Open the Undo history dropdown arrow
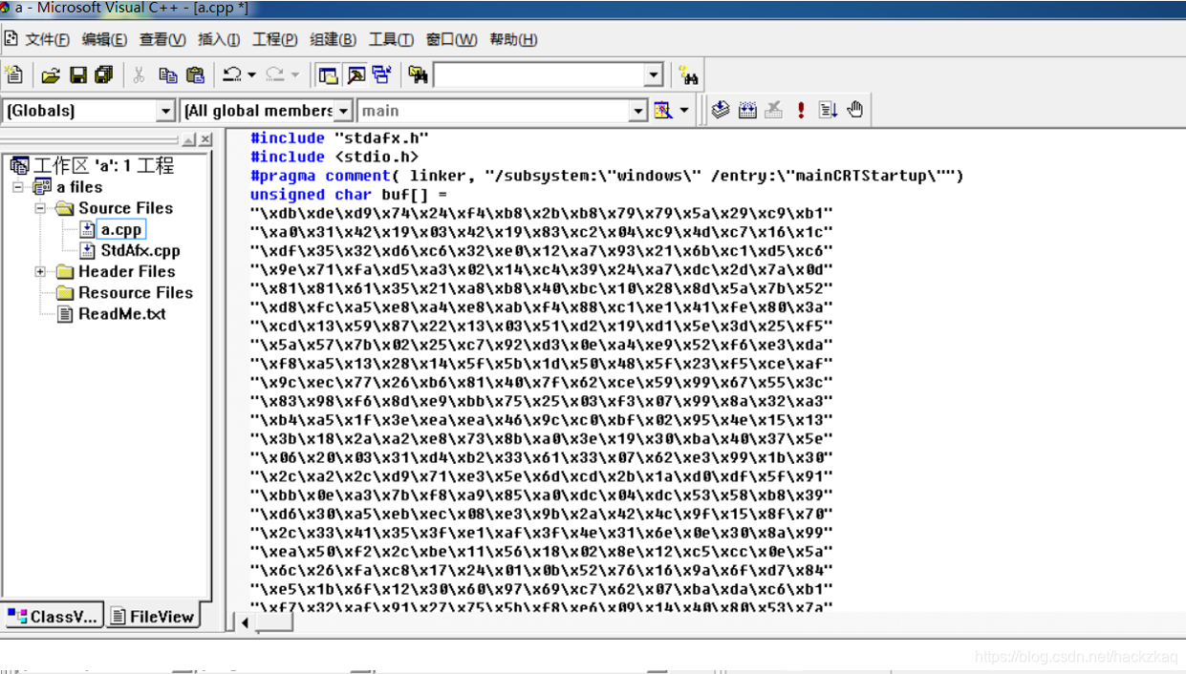The height and width of the screenshot is (674, 1186). 251,74
